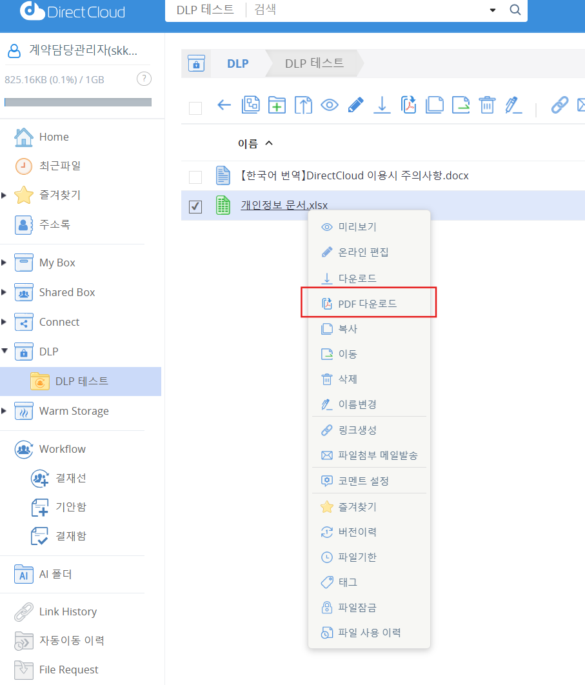Open 개인정보 문서.xlsx file name link

pos(284,205)
